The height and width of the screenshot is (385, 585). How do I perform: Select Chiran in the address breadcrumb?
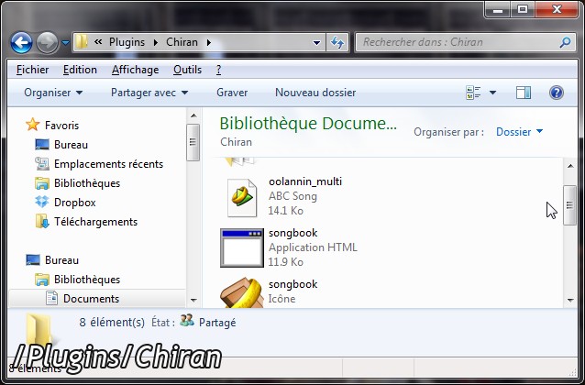(182, 42)
